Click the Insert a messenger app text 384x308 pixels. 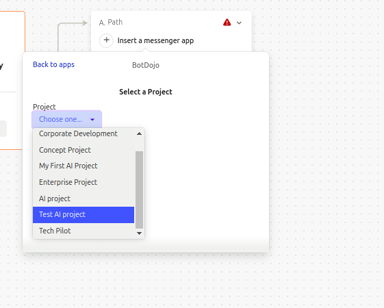155,40
